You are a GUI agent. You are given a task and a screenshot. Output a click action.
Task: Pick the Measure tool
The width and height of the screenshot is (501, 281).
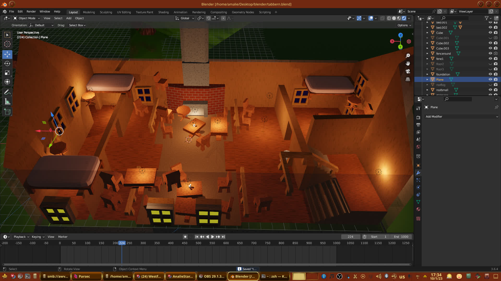point(7,101)
